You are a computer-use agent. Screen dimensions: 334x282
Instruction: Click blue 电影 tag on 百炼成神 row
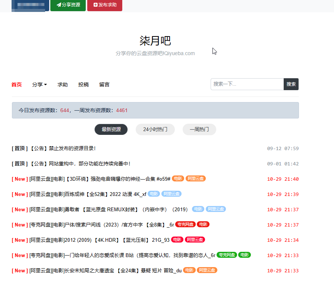point(154,194)
